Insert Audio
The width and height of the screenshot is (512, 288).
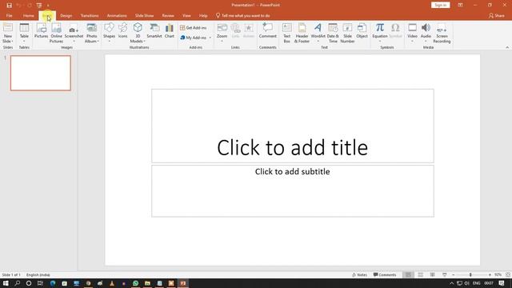coord(426,33)
